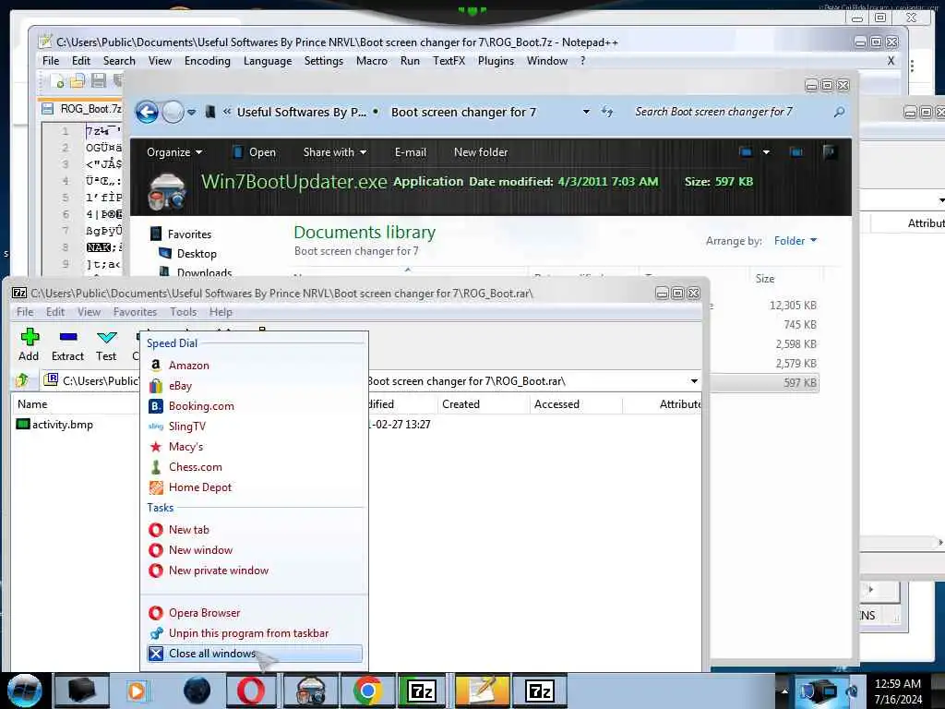Choose Close all windows
The image size is (945, 709).
point(255,654)
